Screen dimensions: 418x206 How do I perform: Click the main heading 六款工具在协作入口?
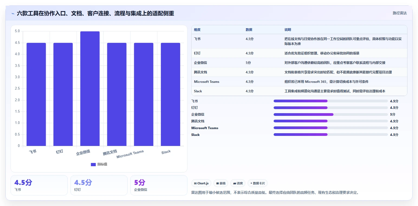(95, 13)
